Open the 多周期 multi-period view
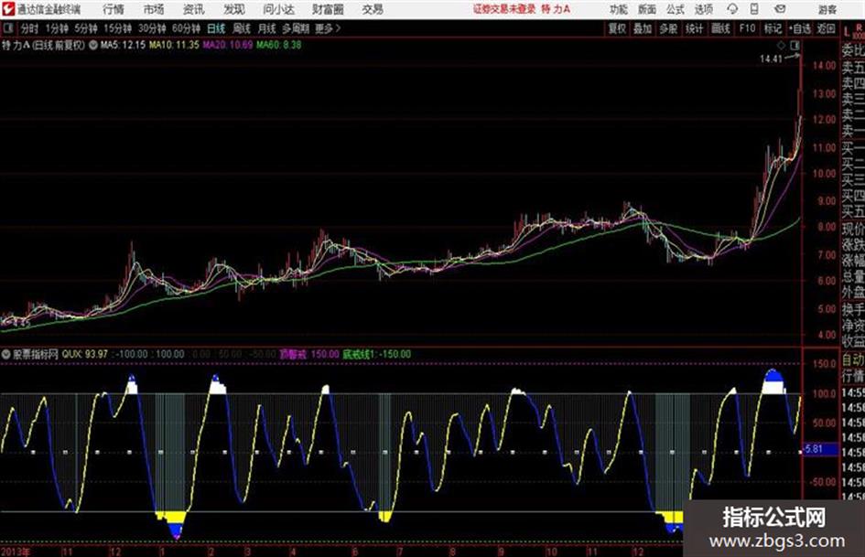865x557 pixels. coord(295,28)
